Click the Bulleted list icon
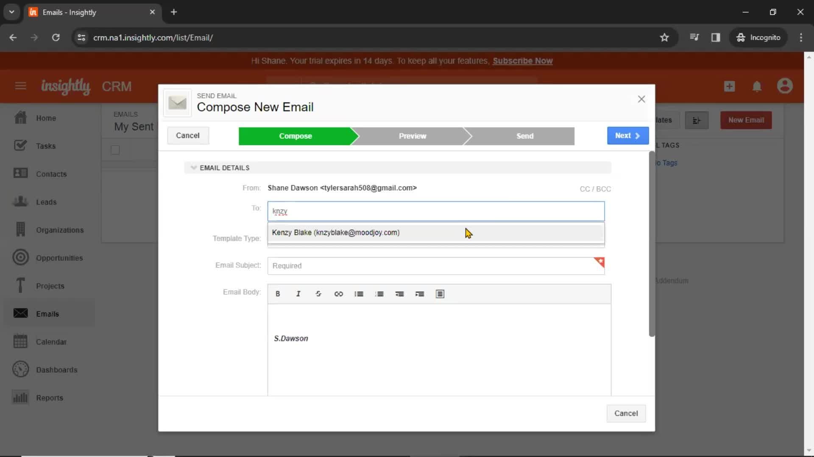Screen dimensions: 814x457 tap(359, 294)
